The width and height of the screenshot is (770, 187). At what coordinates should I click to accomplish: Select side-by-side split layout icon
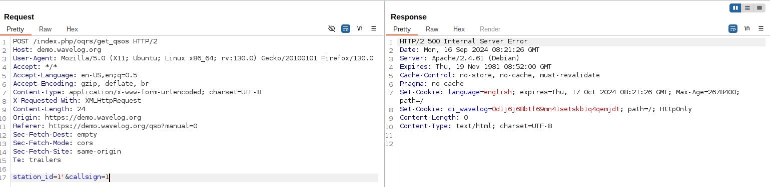(x=735, y=8)
